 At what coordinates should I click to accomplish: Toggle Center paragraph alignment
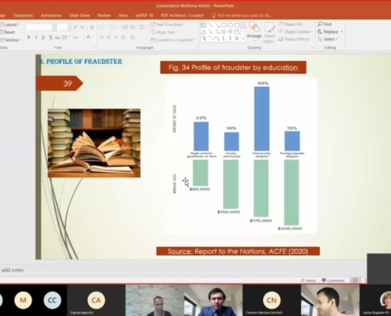(x=108, y=37)
